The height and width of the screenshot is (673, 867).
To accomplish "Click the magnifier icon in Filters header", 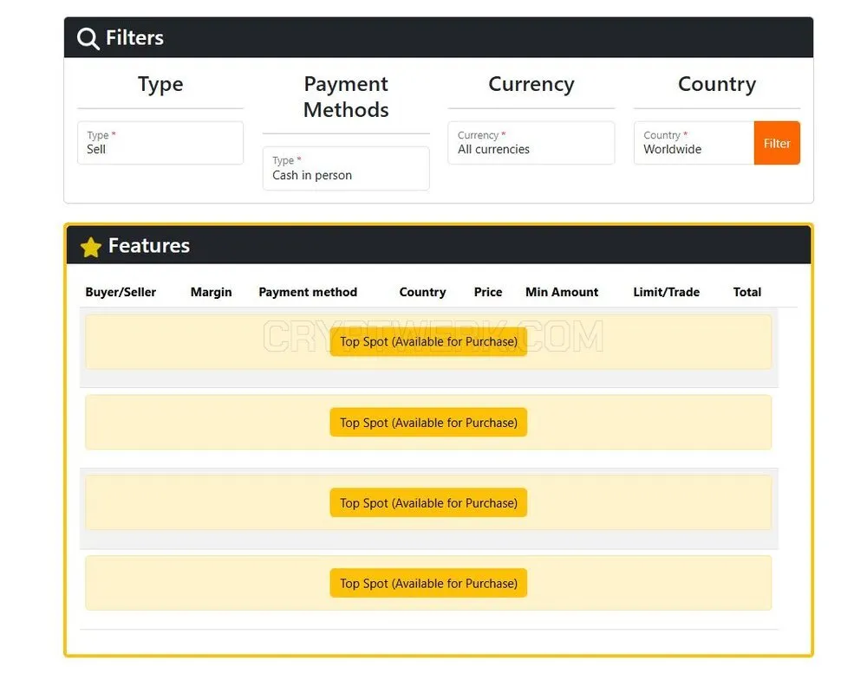I will click(x=88, y=39).
